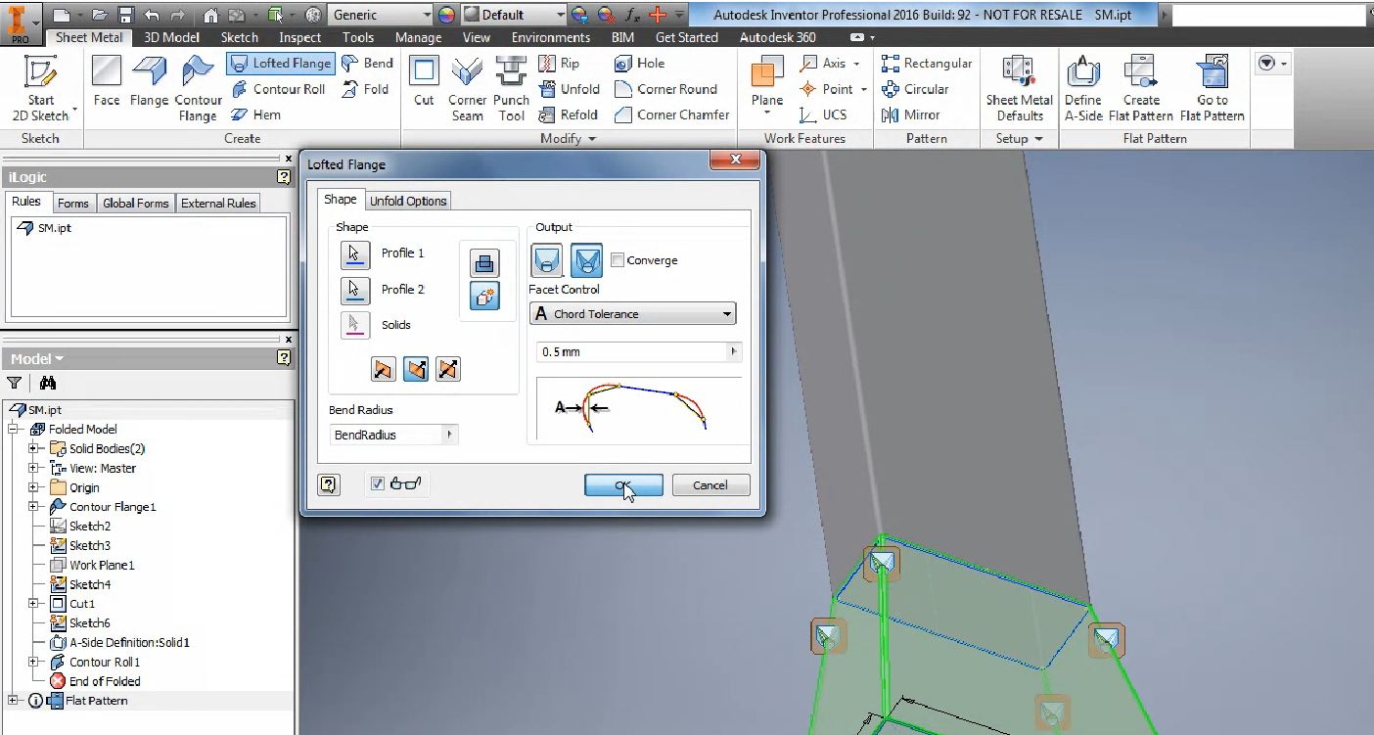Select the Unfold tool
1374x735 pixels.
tap(570, 89)
